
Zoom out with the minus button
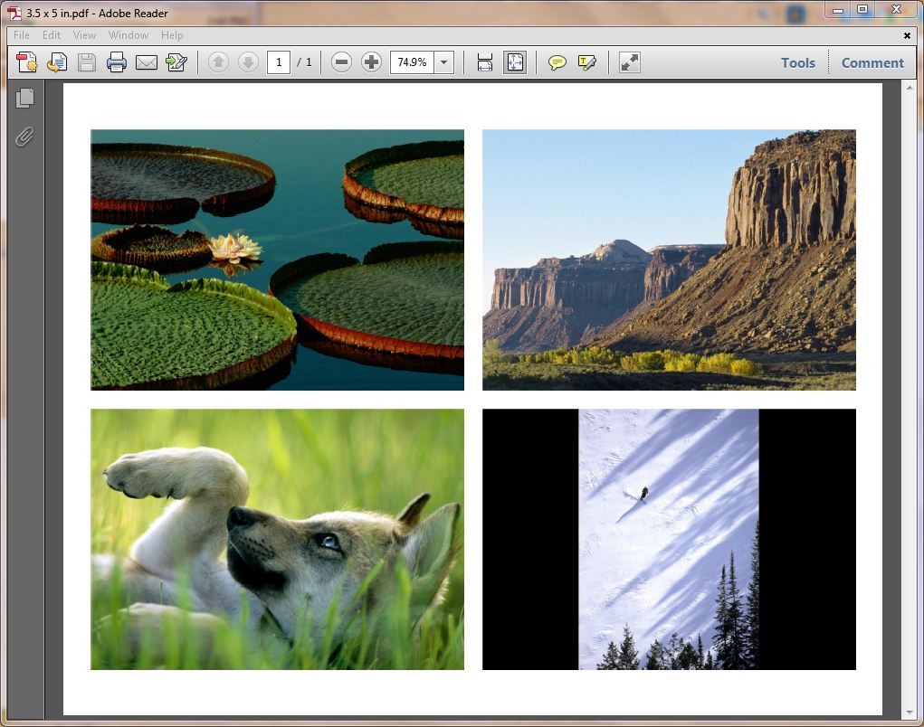[341, 61]
